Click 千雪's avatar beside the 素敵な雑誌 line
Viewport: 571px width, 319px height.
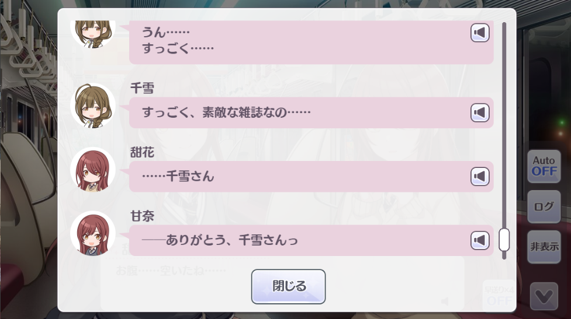[92, 106]
